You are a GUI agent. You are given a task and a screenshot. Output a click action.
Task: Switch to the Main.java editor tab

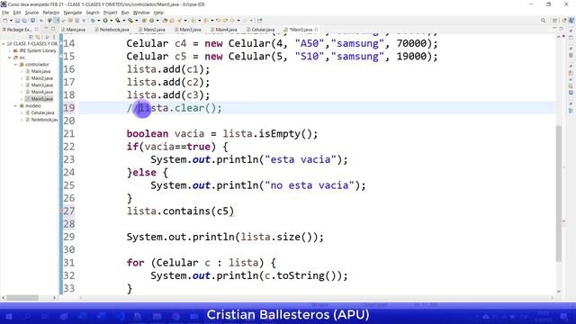[x=74, y=30]
